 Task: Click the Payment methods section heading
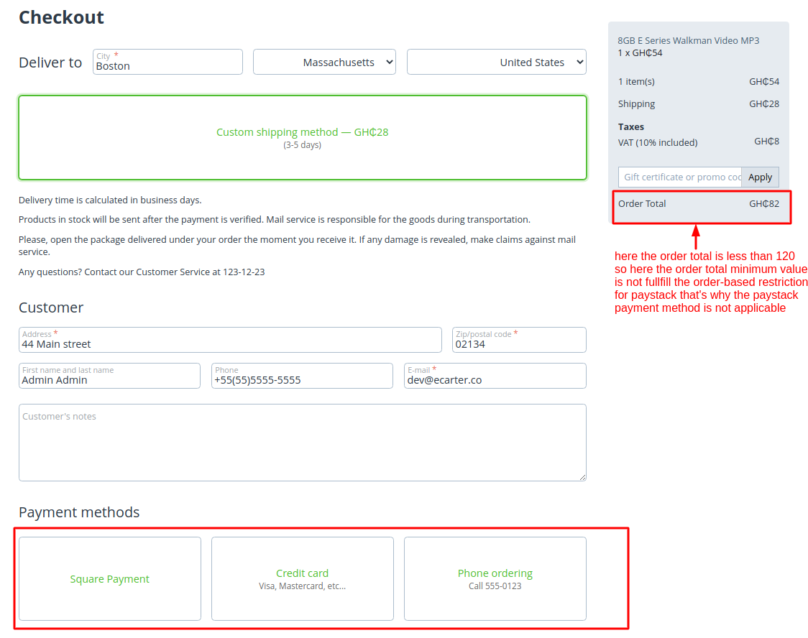(x=79, y=512)
